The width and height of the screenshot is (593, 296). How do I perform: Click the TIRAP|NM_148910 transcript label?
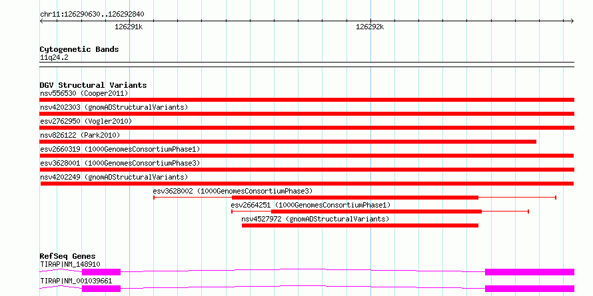[70, 264]
